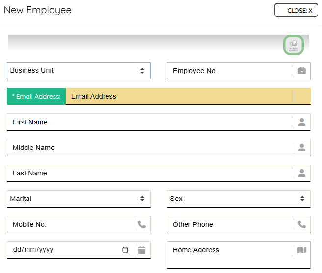
Task: Click the grey calendar icon after date field
Action: pos(142,250)
